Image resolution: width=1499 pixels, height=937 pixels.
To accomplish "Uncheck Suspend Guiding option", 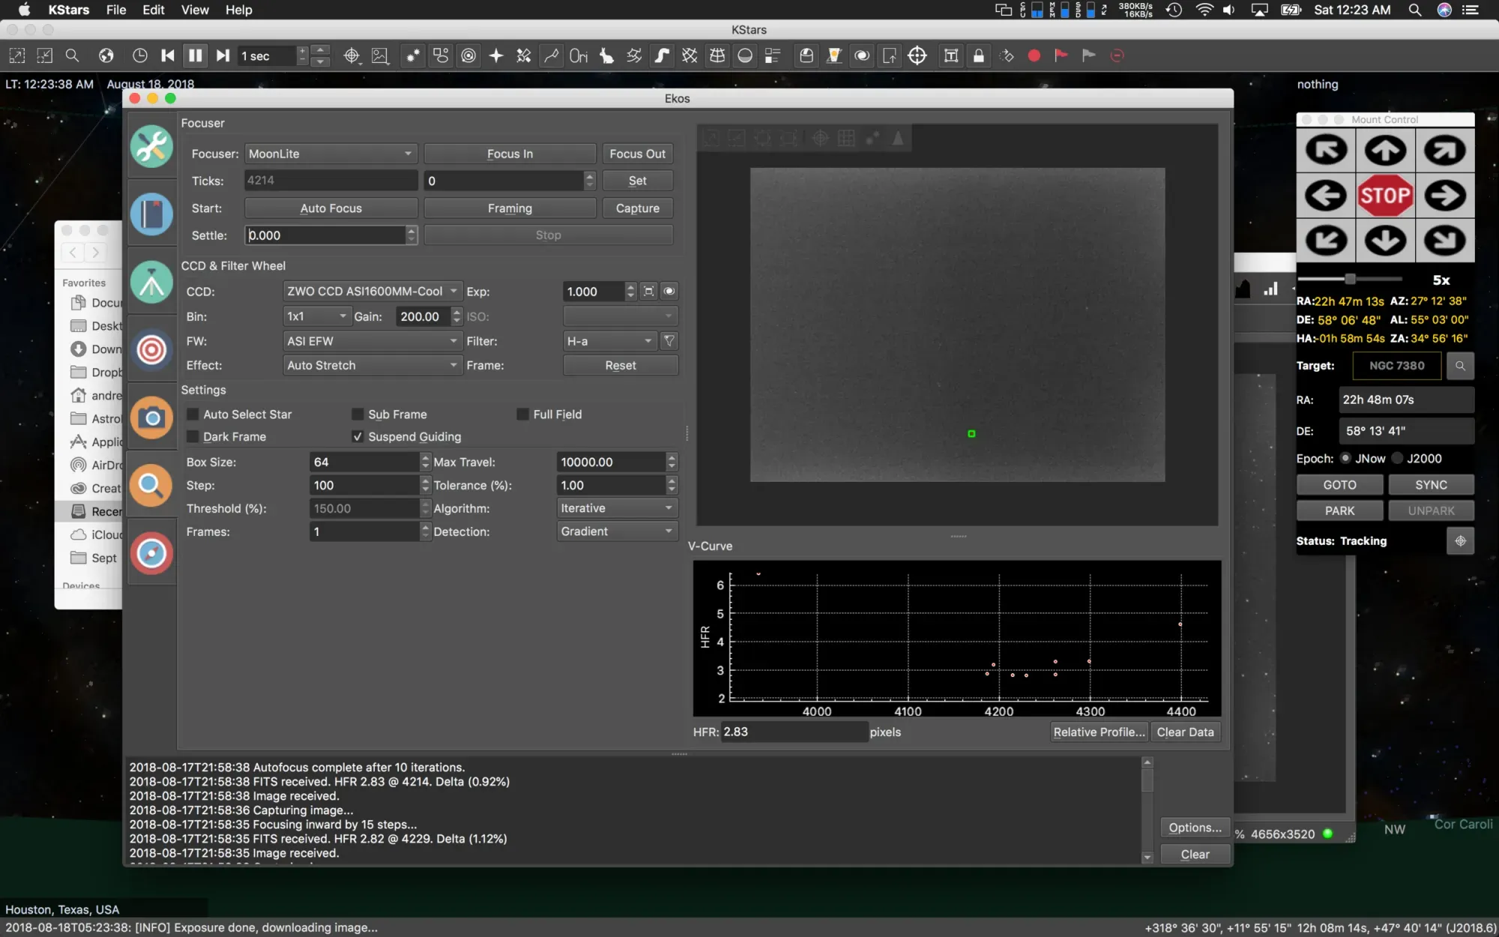I will [x=358, y=437].
